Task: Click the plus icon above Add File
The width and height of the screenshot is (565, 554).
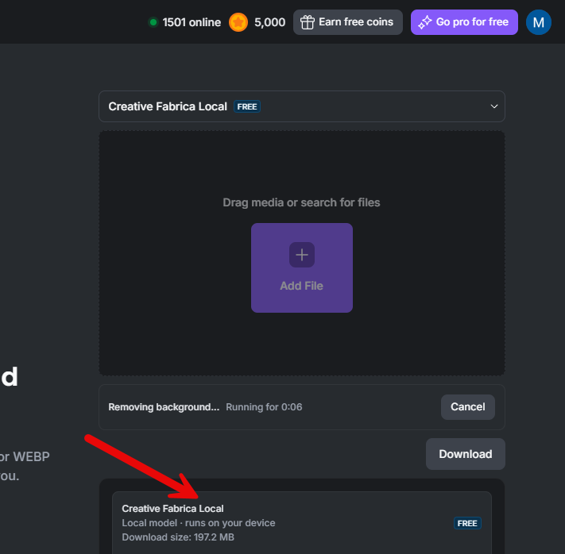Action: click(302, 255)
